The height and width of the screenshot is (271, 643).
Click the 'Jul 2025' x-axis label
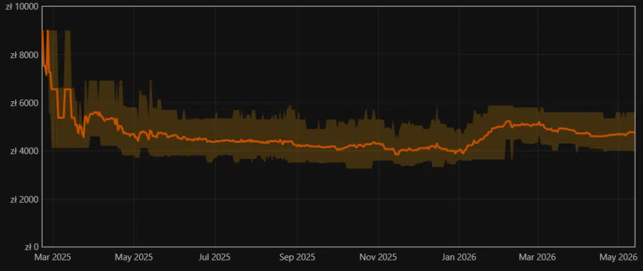pyautogui.click(x=215, y=257)
